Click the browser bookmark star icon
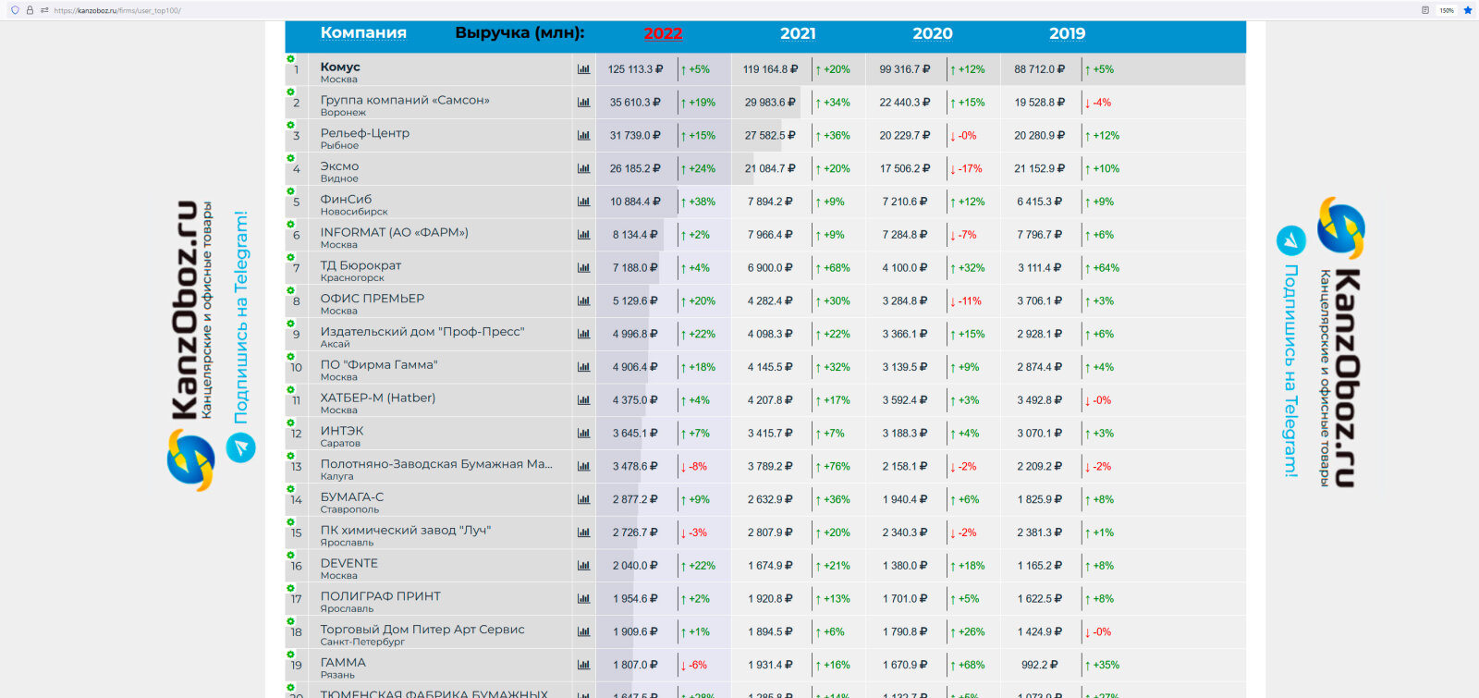The height and width of the screenshot is (698, 1479). click(1467, 10)
